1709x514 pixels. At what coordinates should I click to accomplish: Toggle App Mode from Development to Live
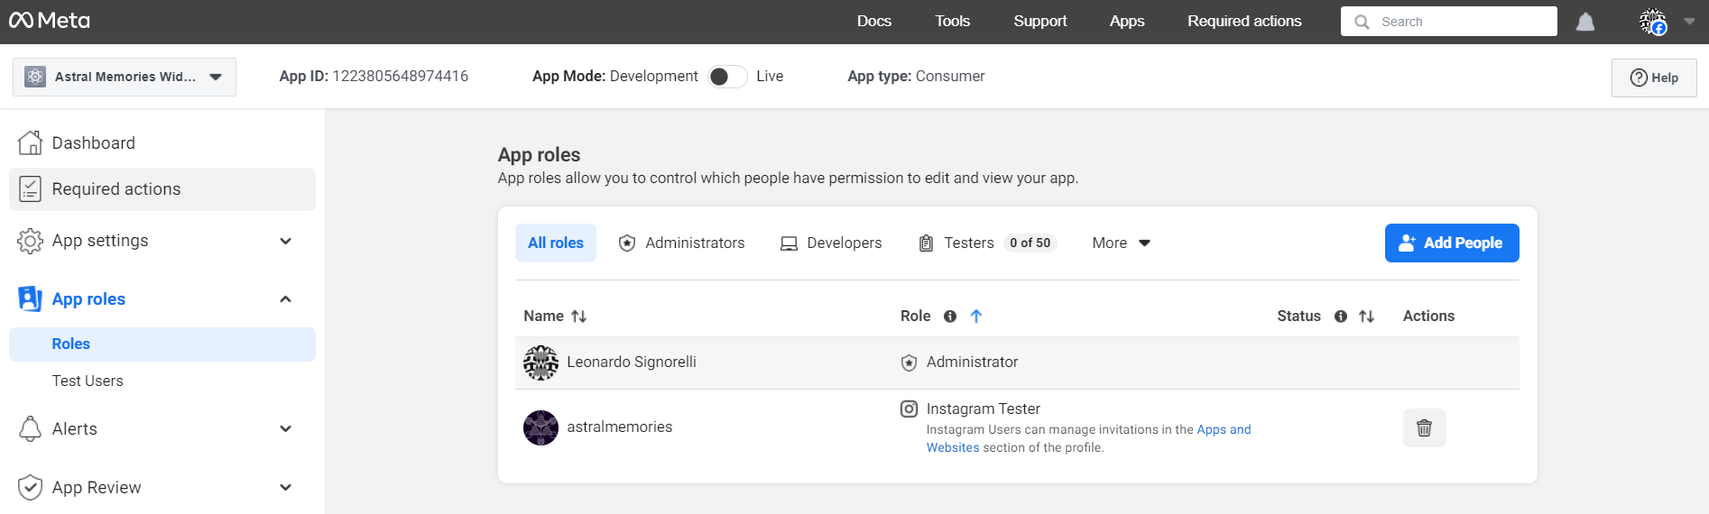pyautogui.click(x=727, y=77)
